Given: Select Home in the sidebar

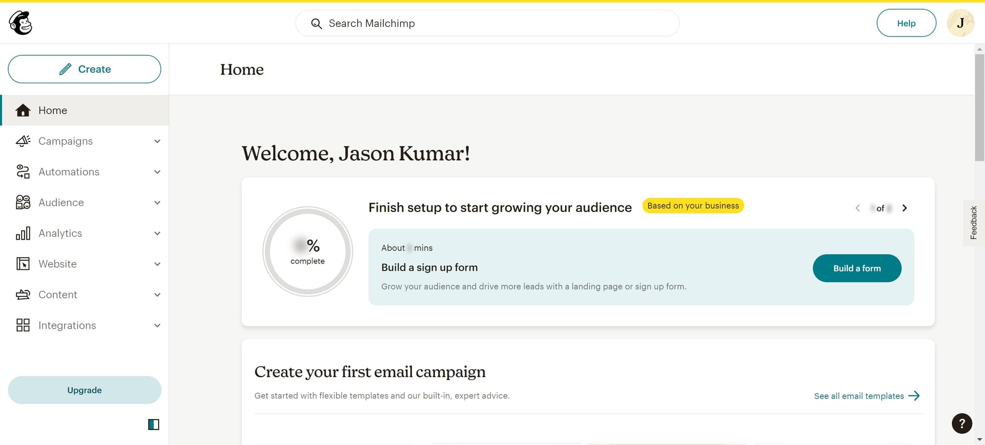Looking at the screenshot, I should click(53, 111).
